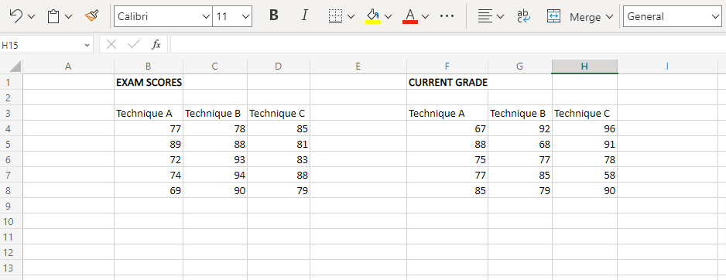The image size is (726, 280).
Task: Apply yellow fill color bucket
Action: pos(373,17)
